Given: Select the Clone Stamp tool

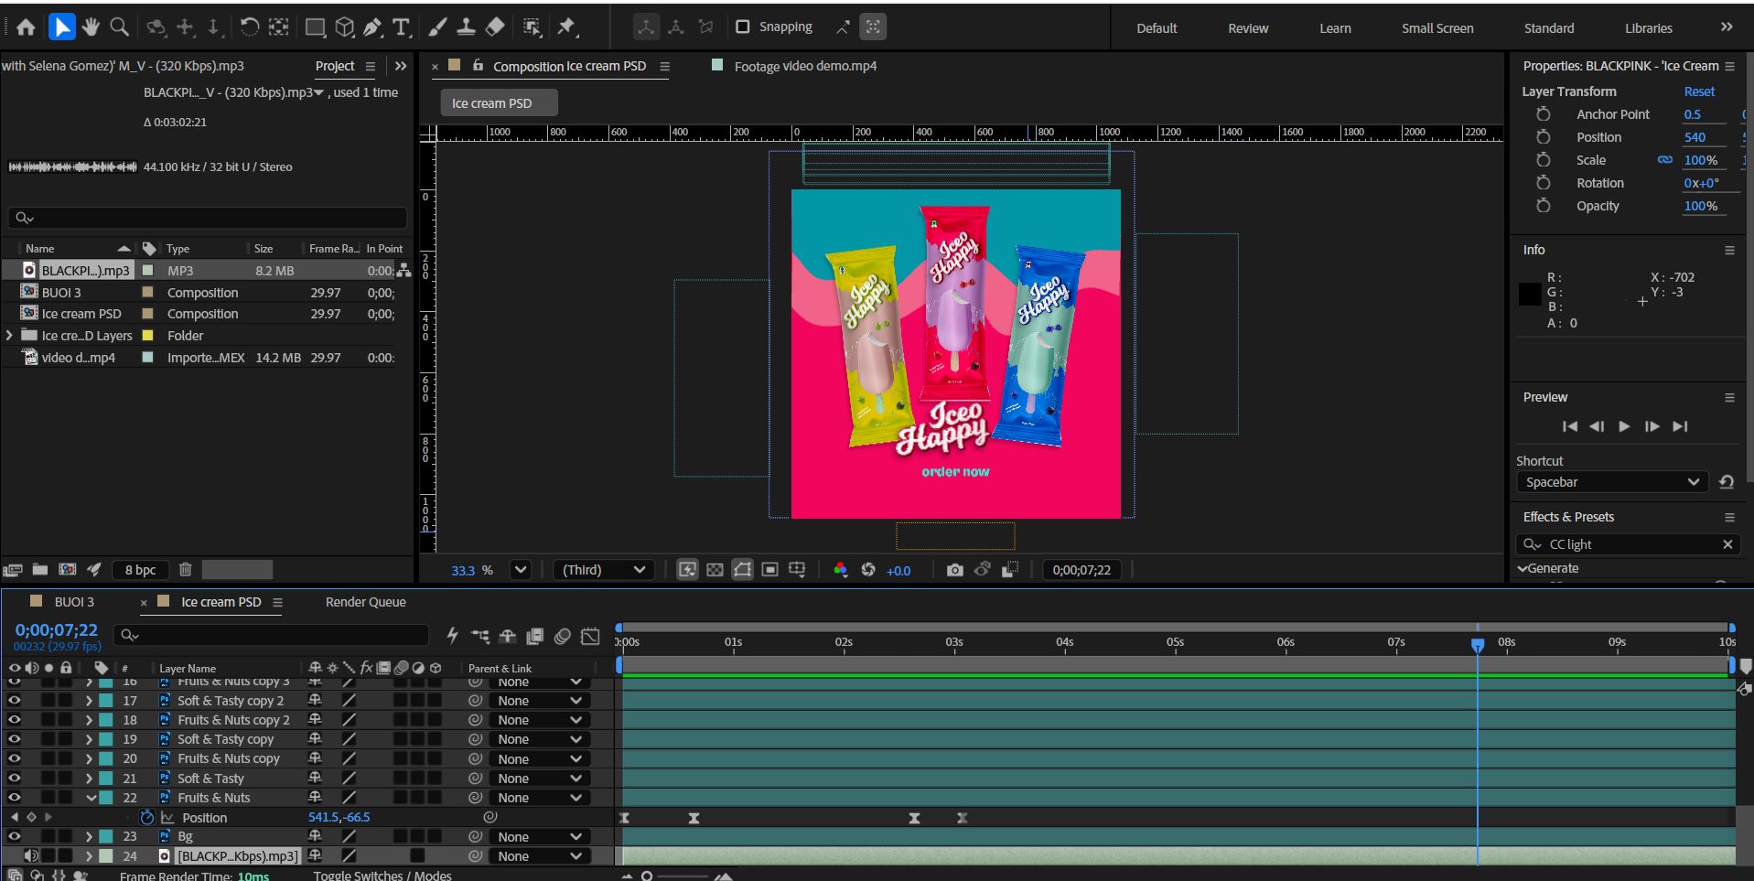Looking at the screenshot, I should (466, 27).
